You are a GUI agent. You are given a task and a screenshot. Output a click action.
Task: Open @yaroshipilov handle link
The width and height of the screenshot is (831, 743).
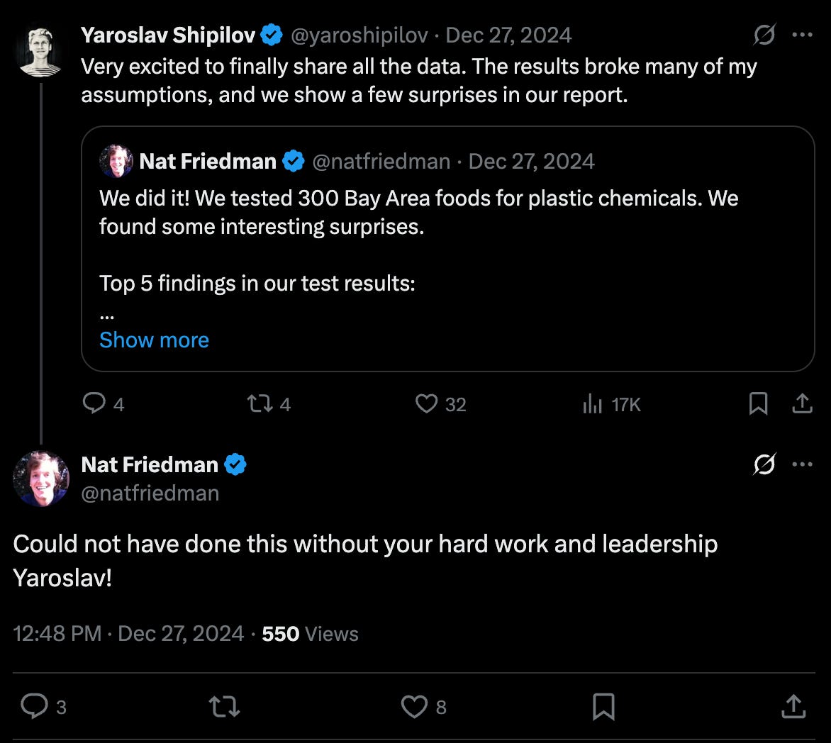click(x=359, y=35)
